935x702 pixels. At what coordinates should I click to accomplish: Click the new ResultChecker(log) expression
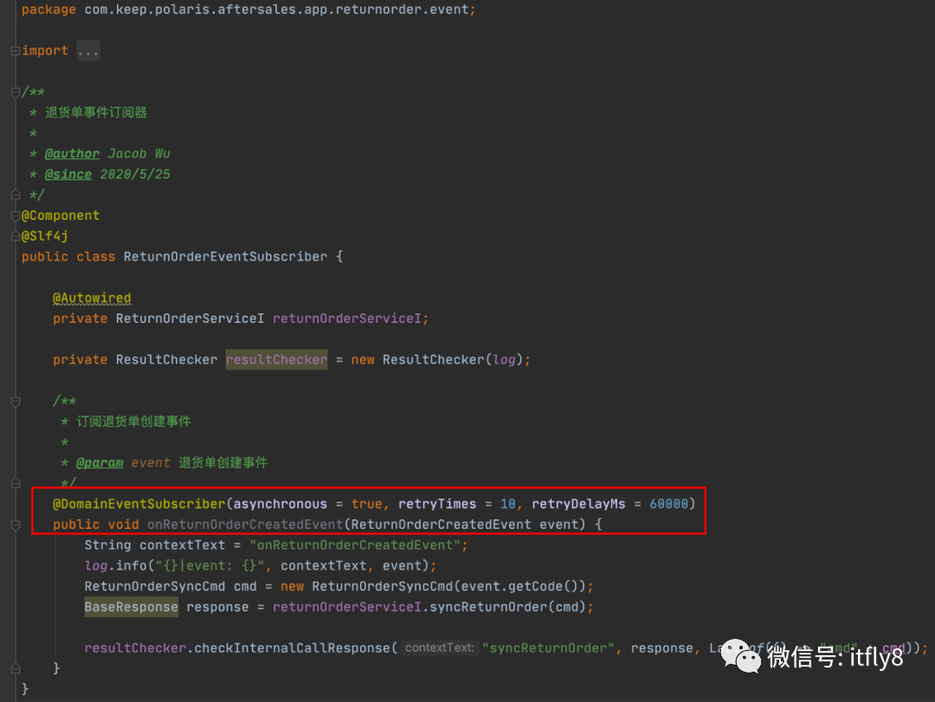click(x=436, y=359)
